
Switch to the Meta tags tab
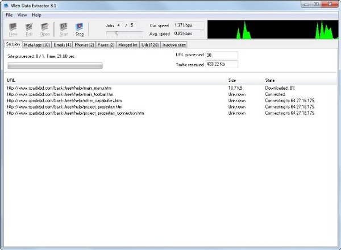pos(37,45)
